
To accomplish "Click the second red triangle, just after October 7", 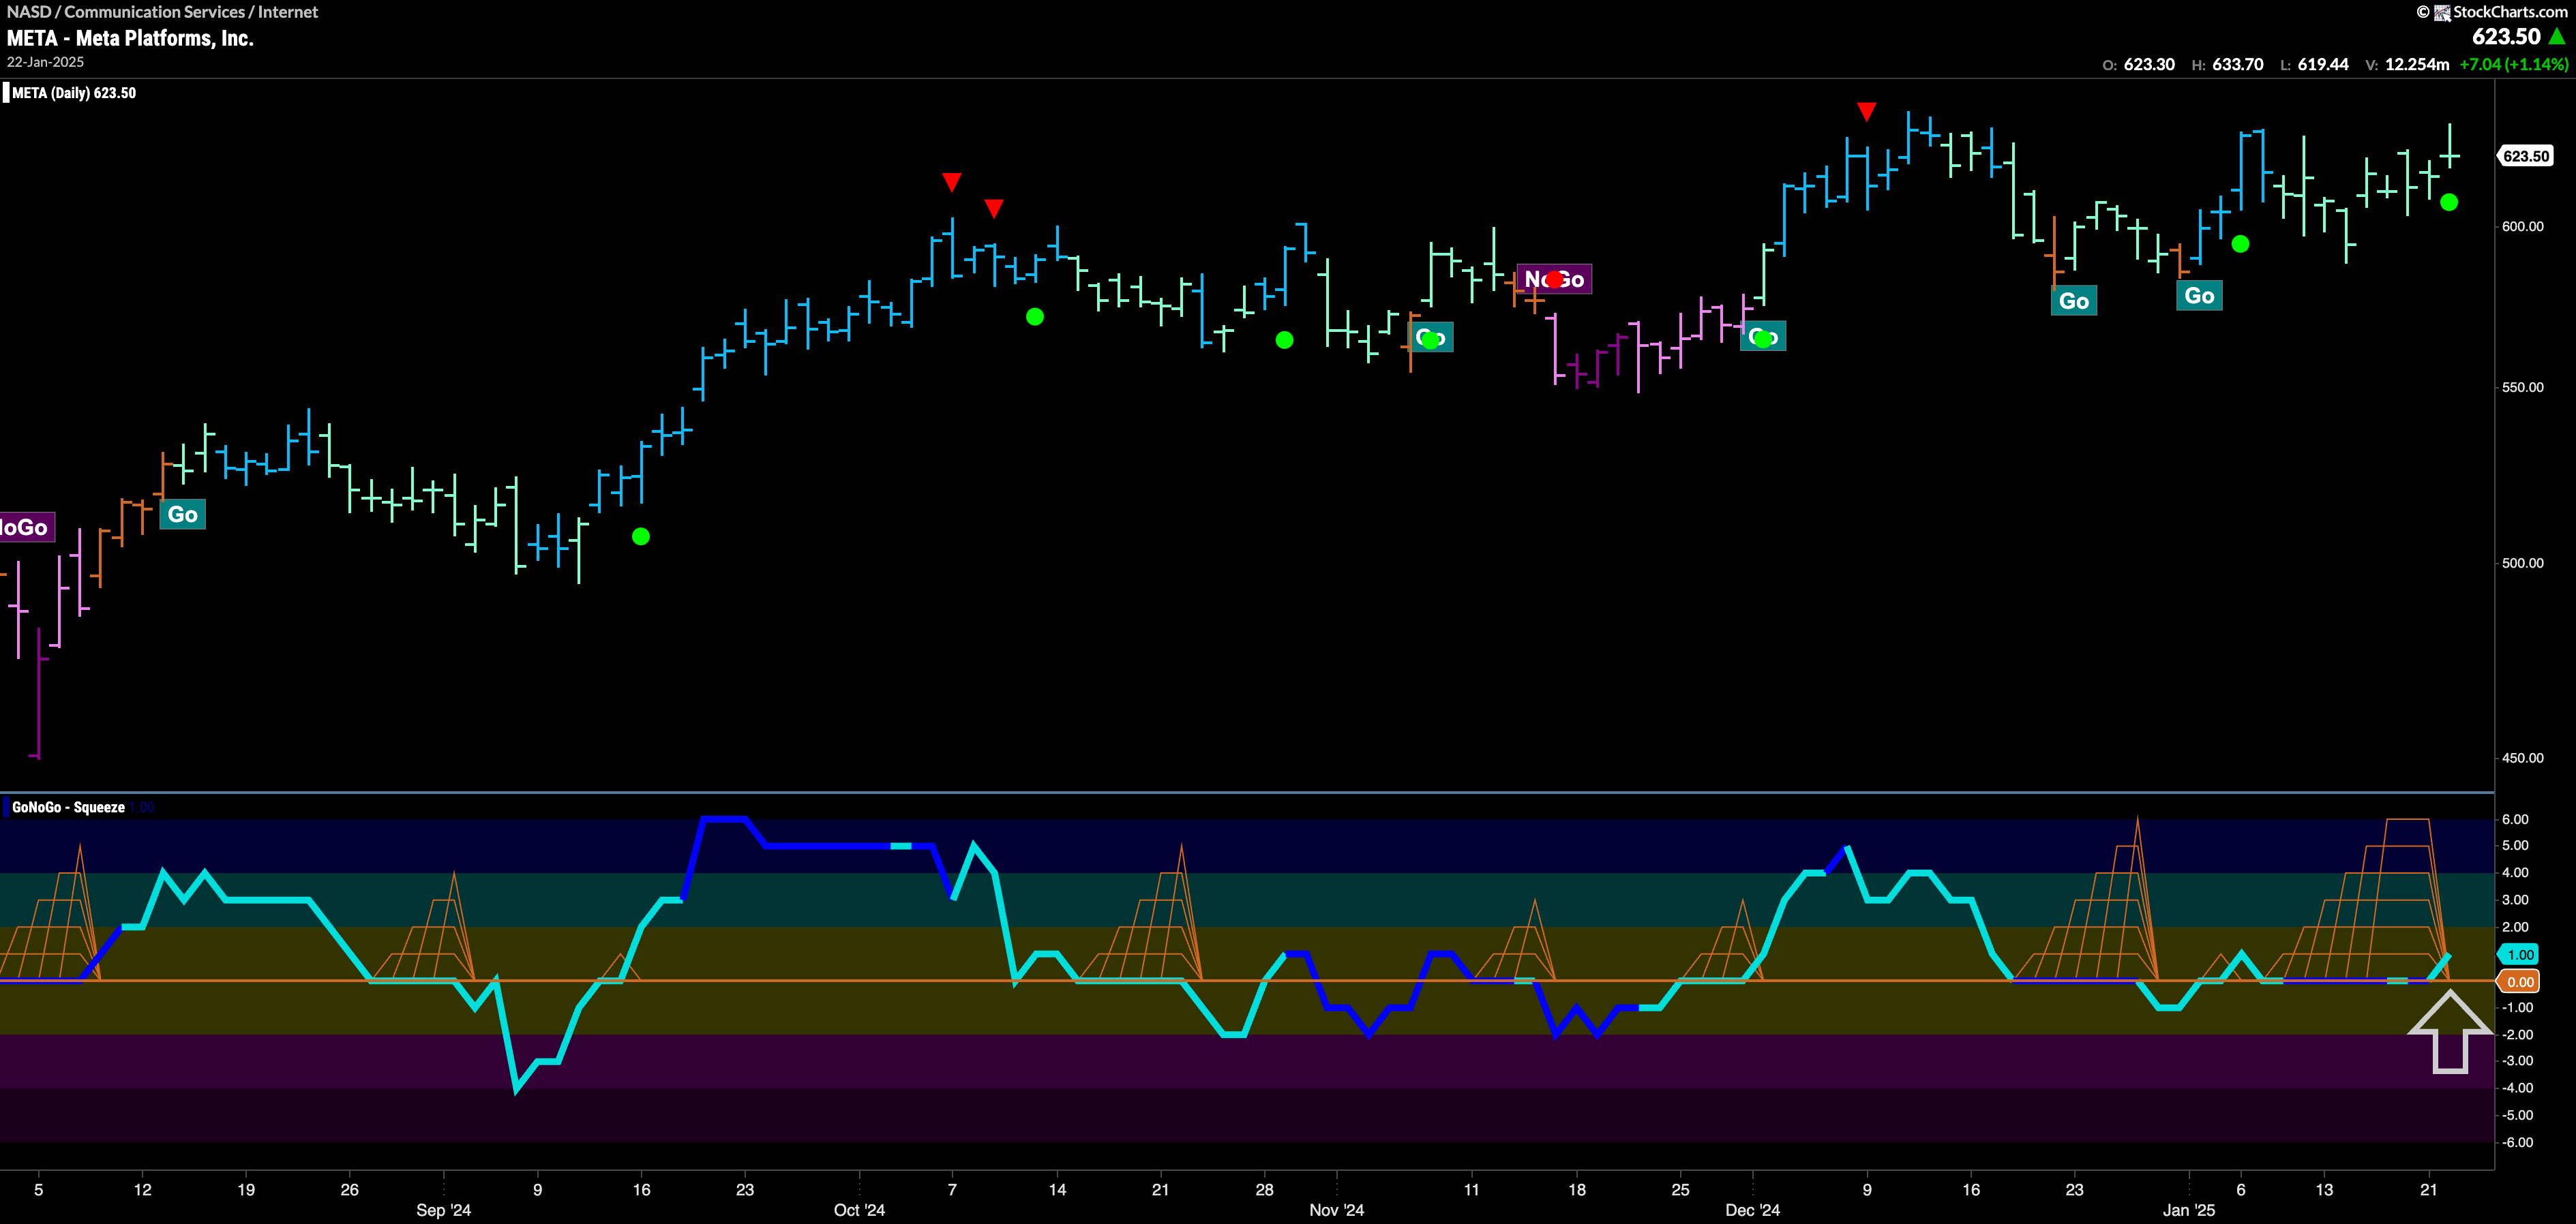I will tap(994, 208).
